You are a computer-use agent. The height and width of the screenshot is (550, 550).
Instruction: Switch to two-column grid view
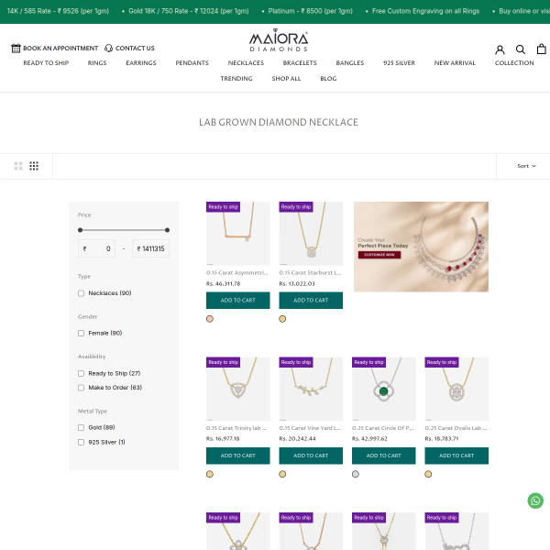coord(18,166)
